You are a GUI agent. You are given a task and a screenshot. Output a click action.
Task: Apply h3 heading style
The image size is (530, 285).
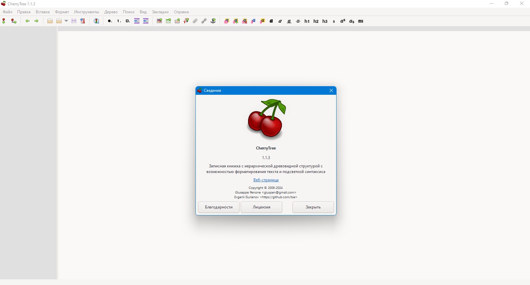point(325,21)
